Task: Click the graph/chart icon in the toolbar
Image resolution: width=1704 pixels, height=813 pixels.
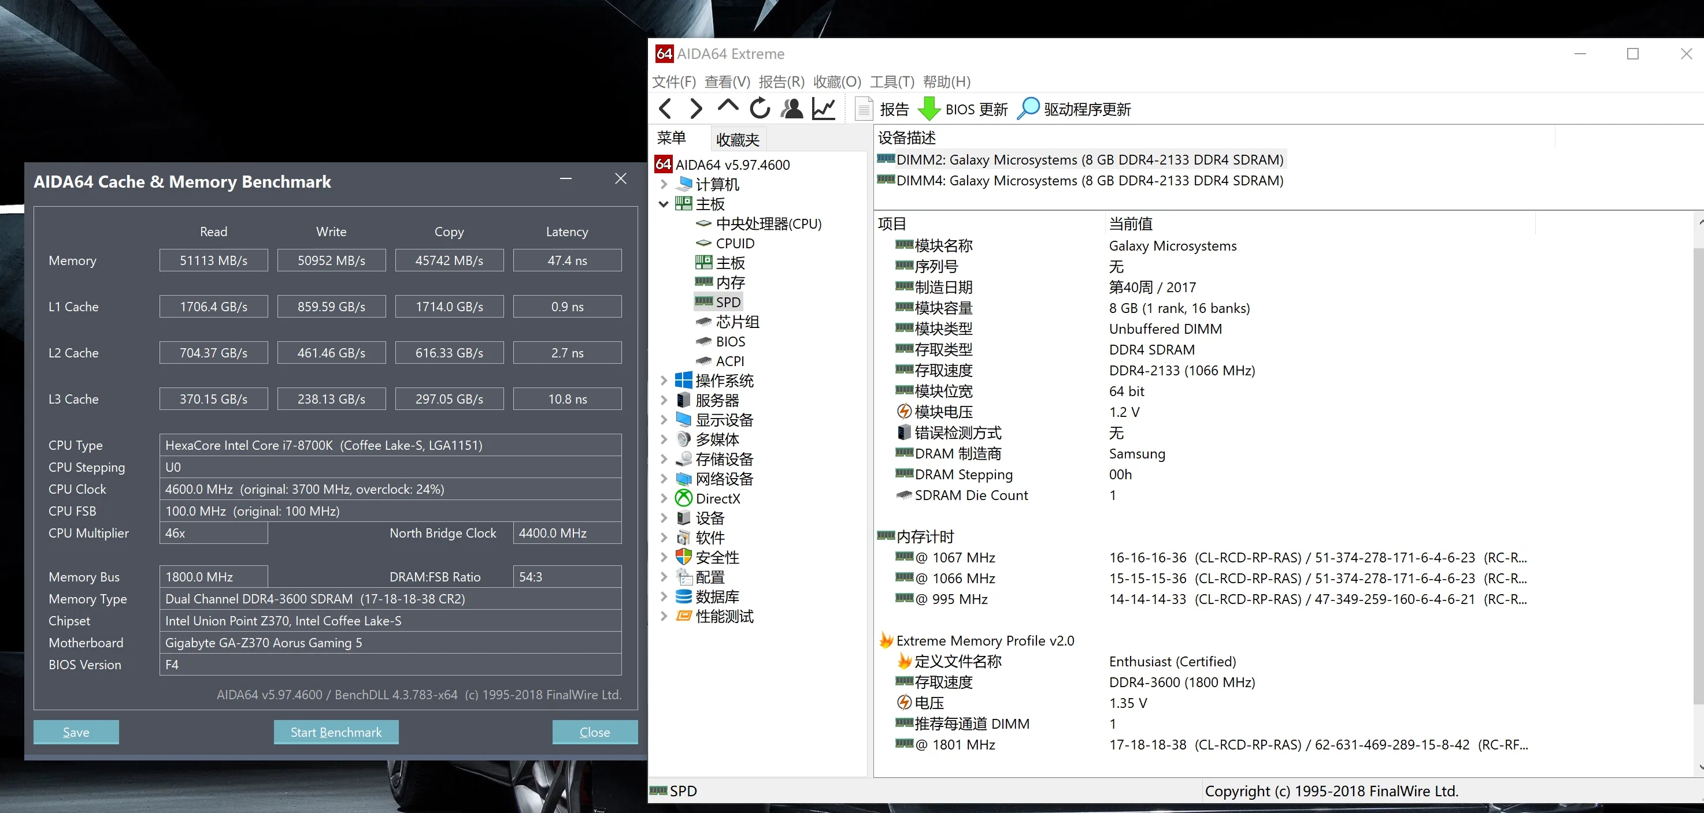Action: coord(824,109)
